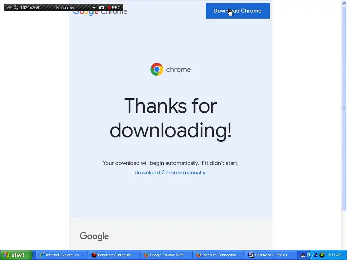Expand the Bandicam dropdown arrow
The width and height of the screenshot is (347, 260).
pyautogui.click(x=94, y=7)
